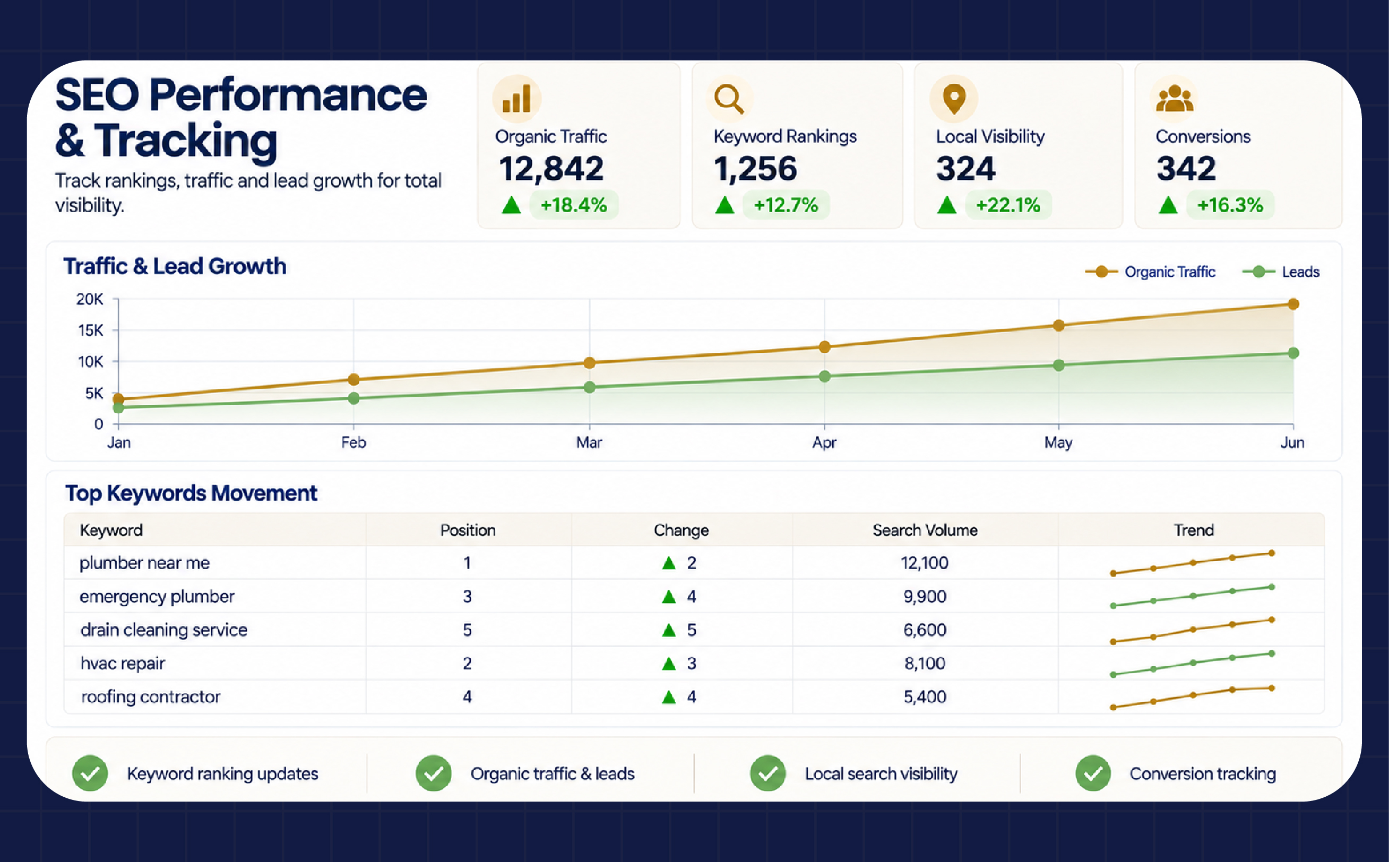
Task: Click the change arrow in roofing contractor row
Action: (x=669, y=697)
